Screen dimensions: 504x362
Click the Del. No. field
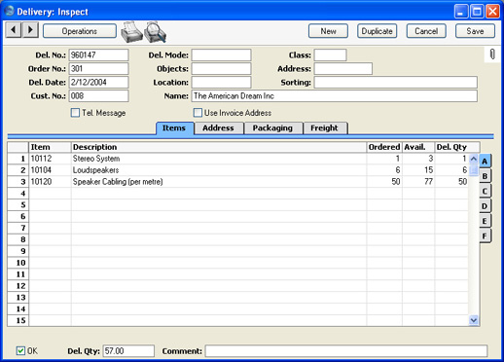tap(98, 54)
